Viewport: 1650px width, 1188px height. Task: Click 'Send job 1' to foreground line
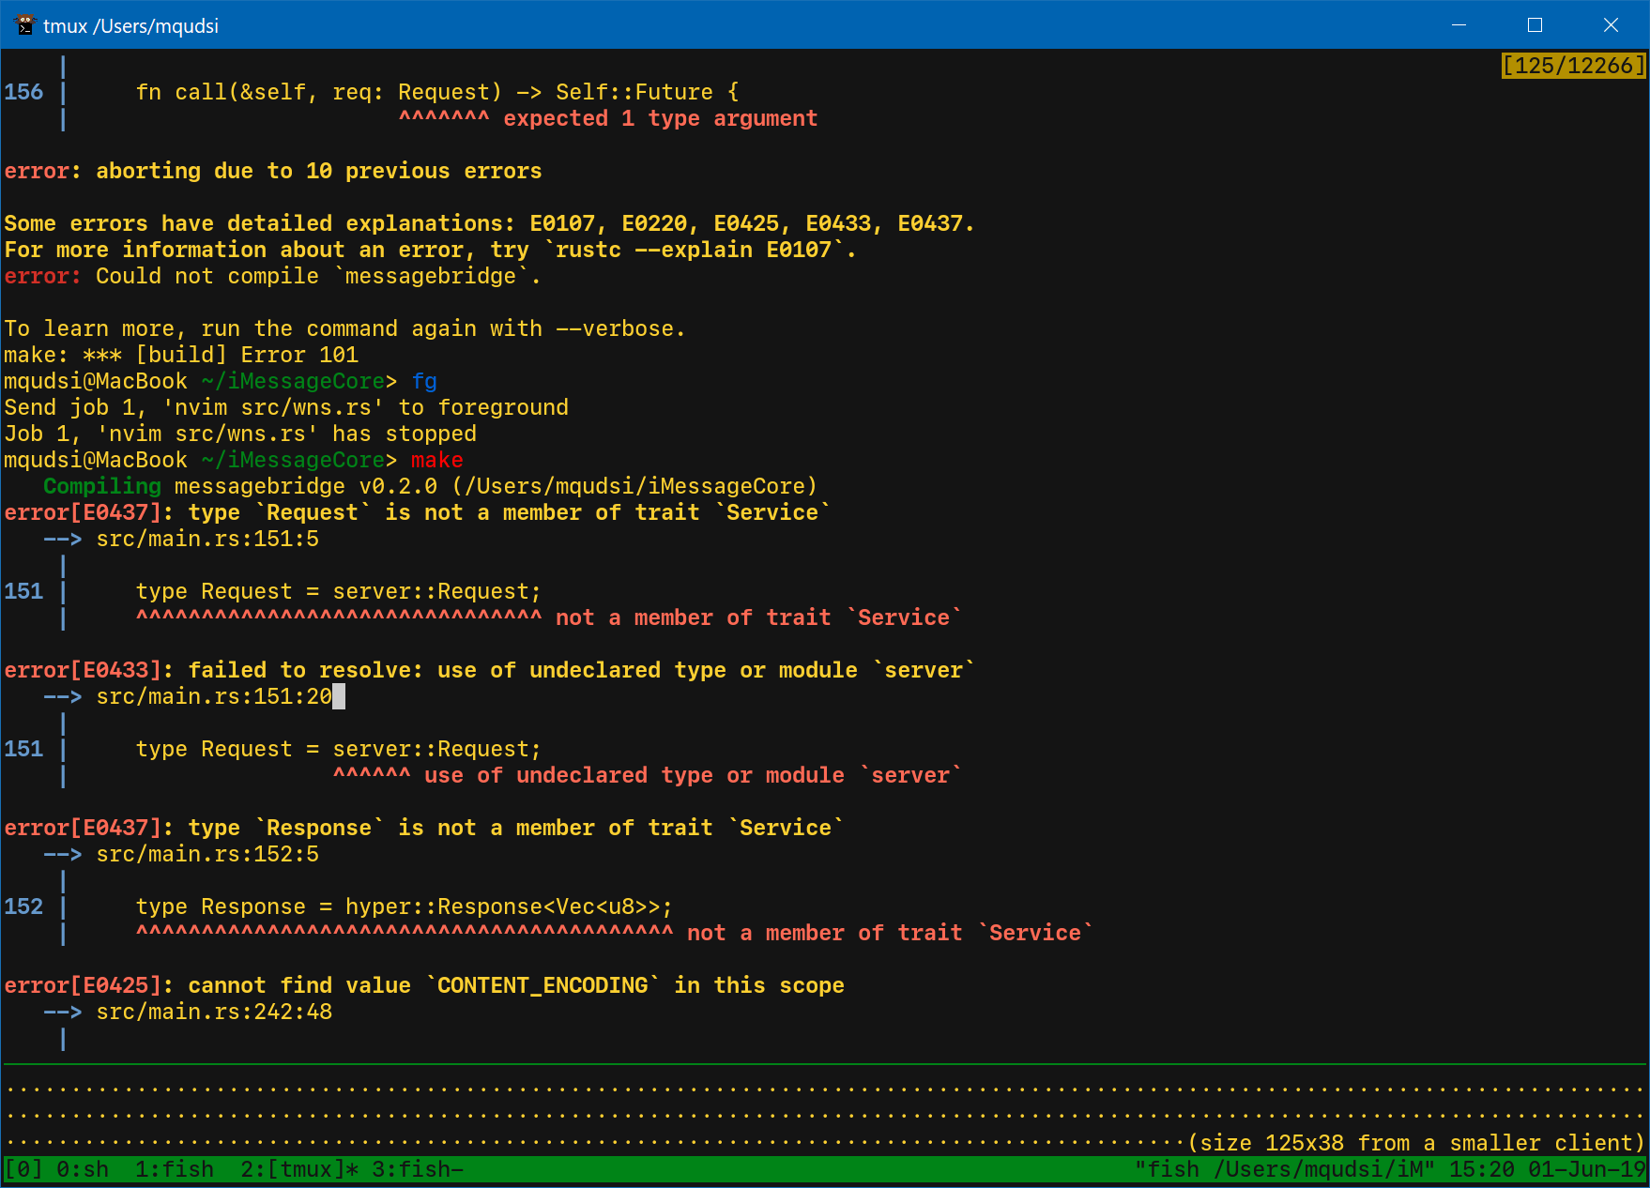[x=286, y=407]
